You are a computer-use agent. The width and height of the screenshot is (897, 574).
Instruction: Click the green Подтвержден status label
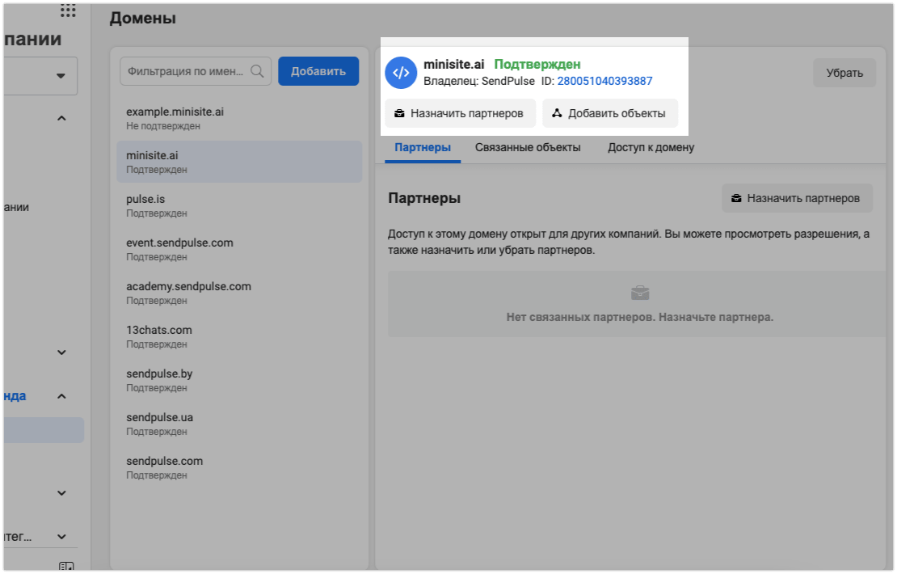tap(537, 64)
